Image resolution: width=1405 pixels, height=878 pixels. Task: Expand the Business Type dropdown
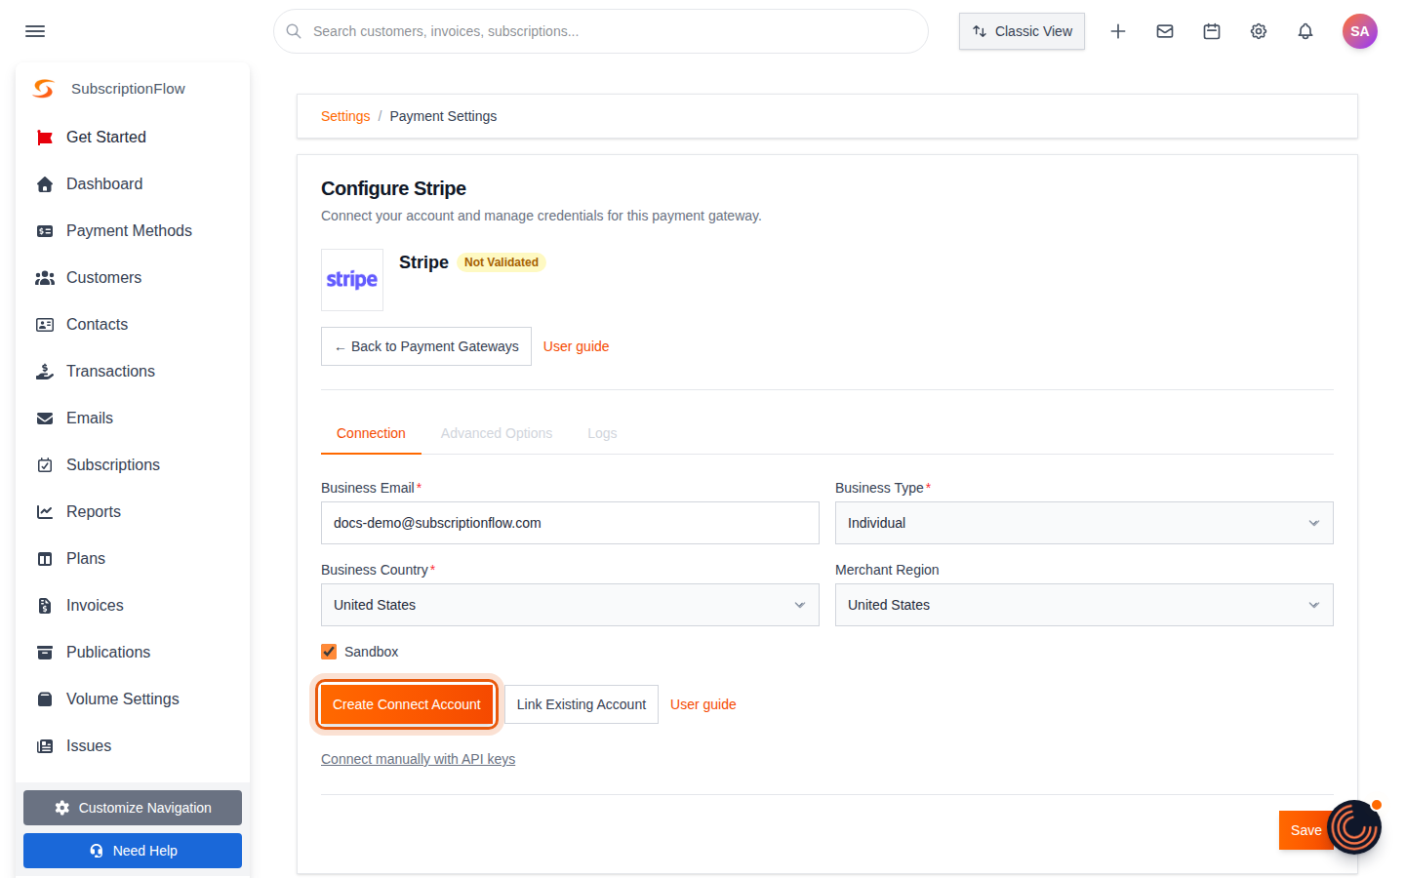[x=1084, y=523]
